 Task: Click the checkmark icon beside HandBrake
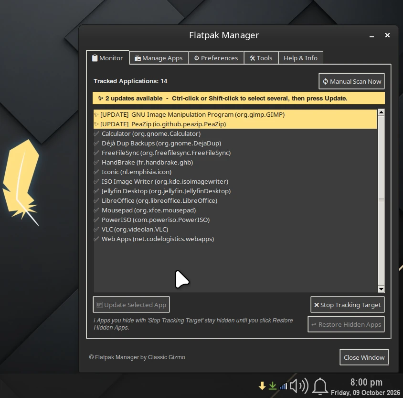(x=96, y=162)
